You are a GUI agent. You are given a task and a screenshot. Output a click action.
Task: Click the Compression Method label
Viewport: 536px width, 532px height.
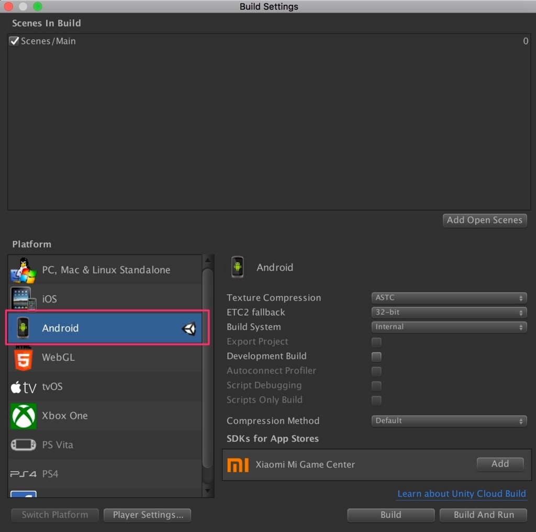[x=273, y=421]
